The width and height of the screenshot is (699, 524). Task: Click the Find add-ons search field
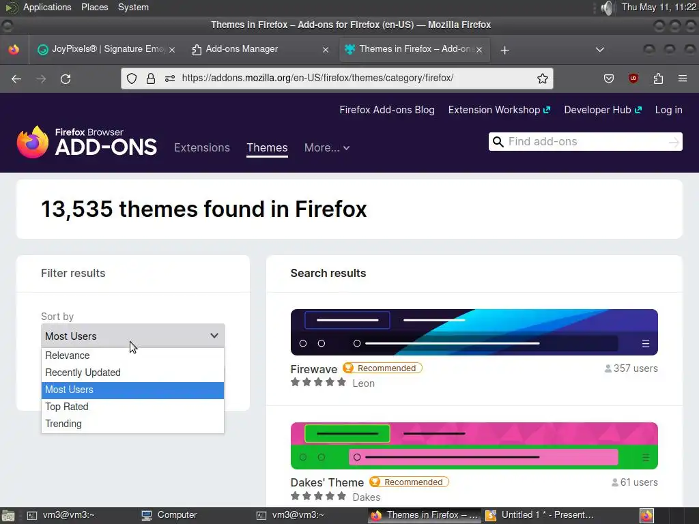pyautogui.click(x=585, y=142)
